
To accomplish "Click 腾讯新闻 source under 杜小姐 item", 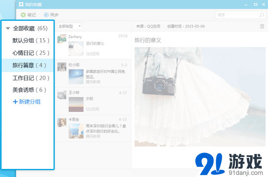I will (93, 82).
